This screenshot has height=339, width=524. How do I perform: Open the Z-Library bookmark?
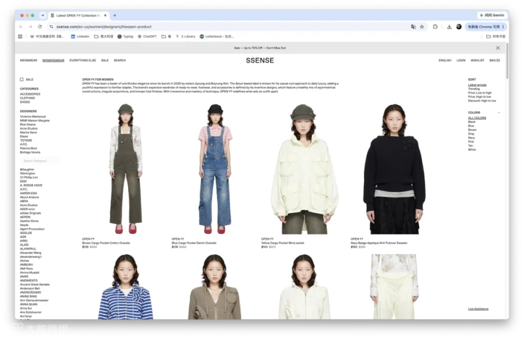(x=186, y=37)
